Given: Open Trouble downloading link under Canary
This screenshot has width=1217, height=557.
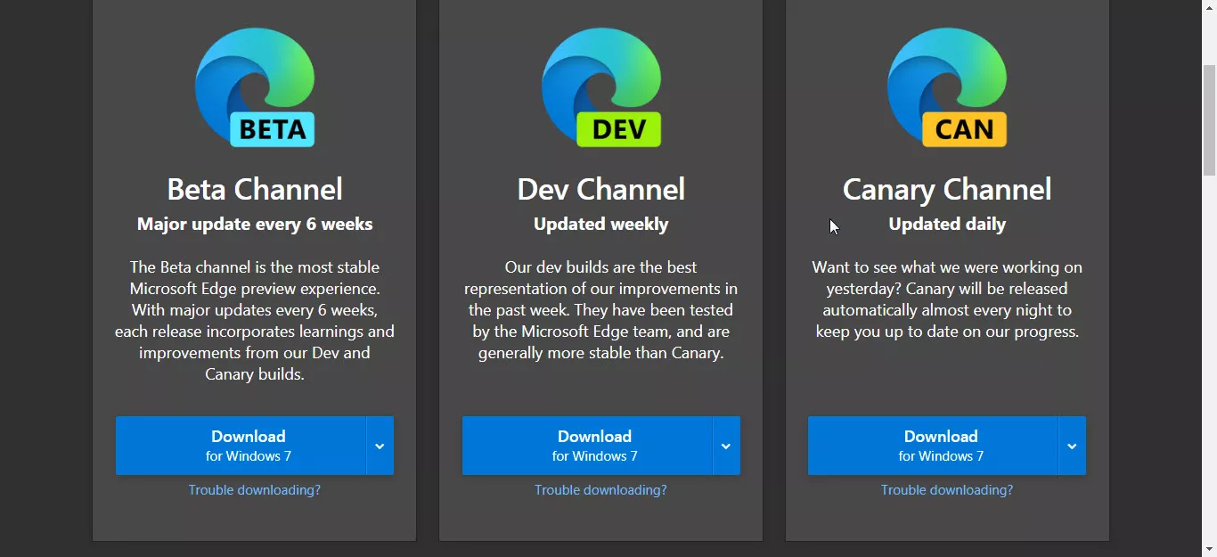Looking at the screenshot, I should 947,490.
